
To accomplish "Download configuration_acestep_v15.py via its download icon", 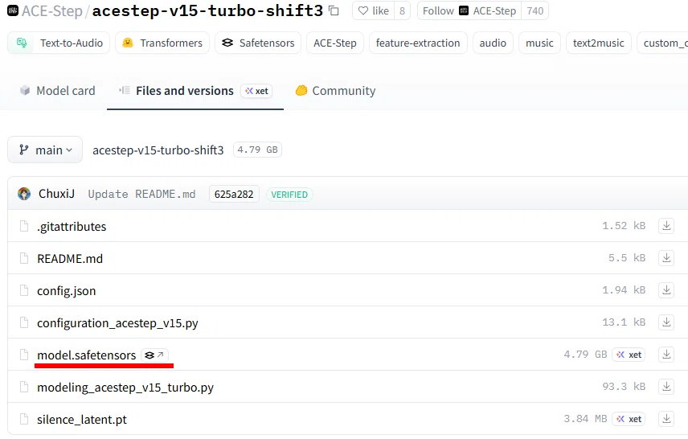I will coord(666,322).
